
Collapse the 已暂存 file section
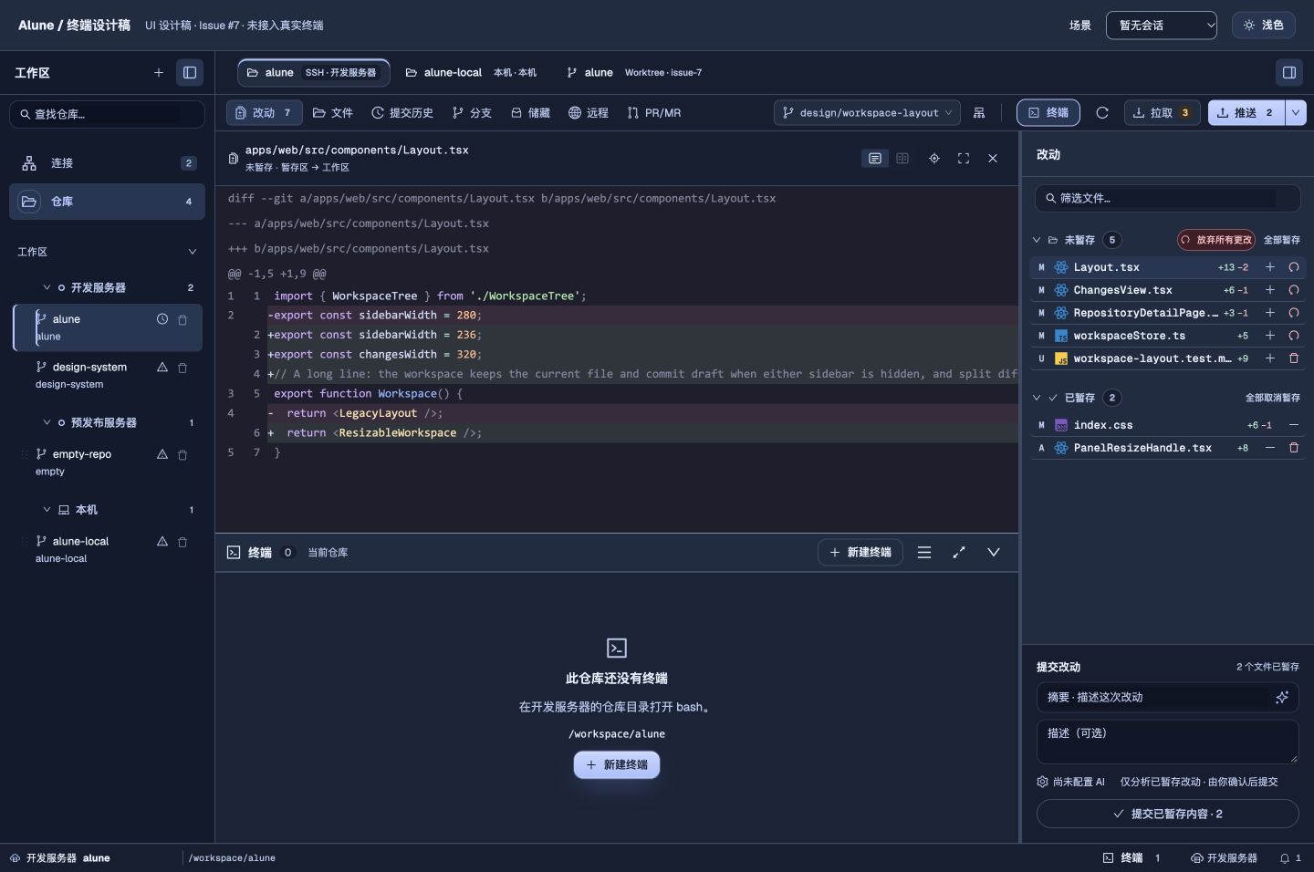1037,398
